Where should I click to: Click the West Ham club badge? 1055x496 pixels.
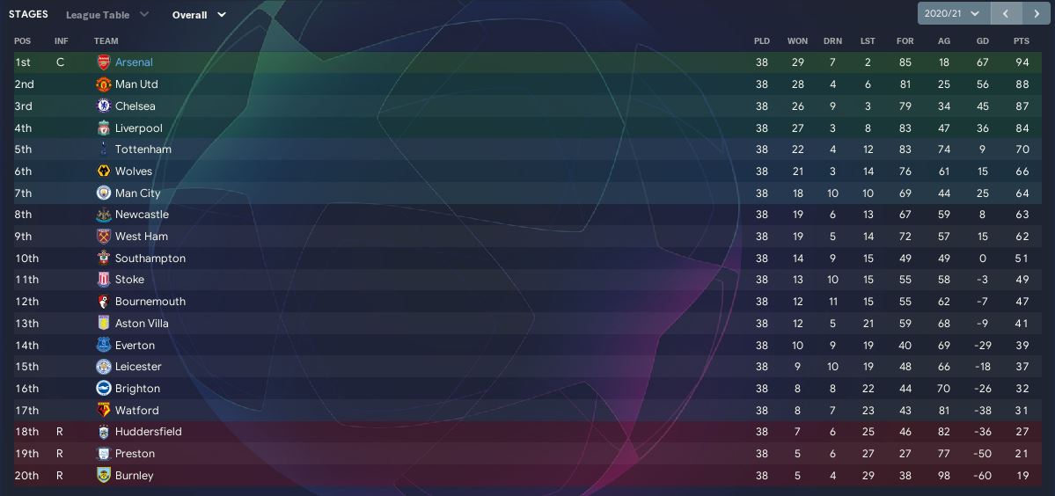pyautogui.click(x=104, y=236)
